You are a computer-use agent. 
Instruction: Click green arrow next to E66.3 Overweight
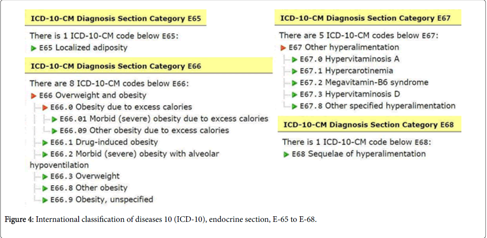tap(45, 177)
